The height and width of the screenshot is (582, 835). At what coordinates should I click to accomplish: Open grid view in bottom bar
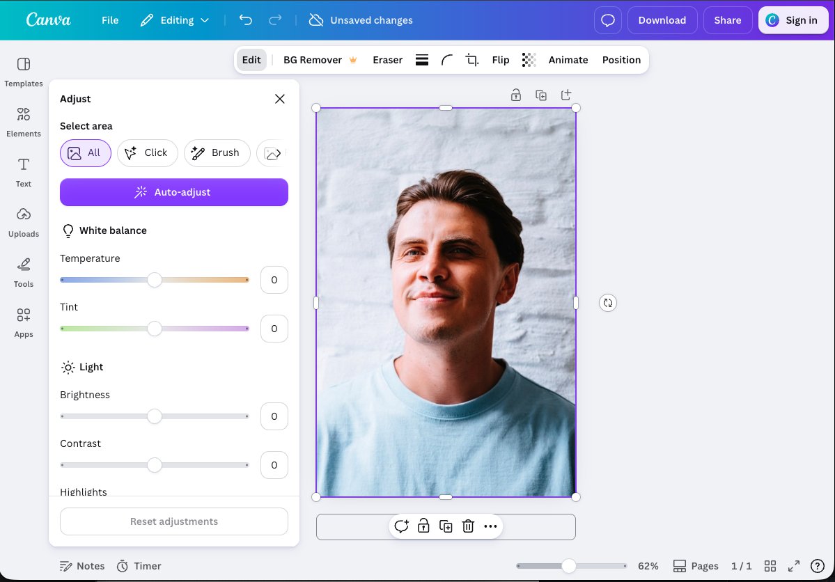[x=770, y=566]
